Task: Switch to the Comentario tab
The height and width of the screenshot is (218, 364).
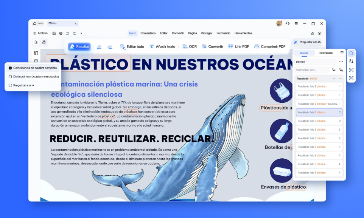Action: [148, 33]
